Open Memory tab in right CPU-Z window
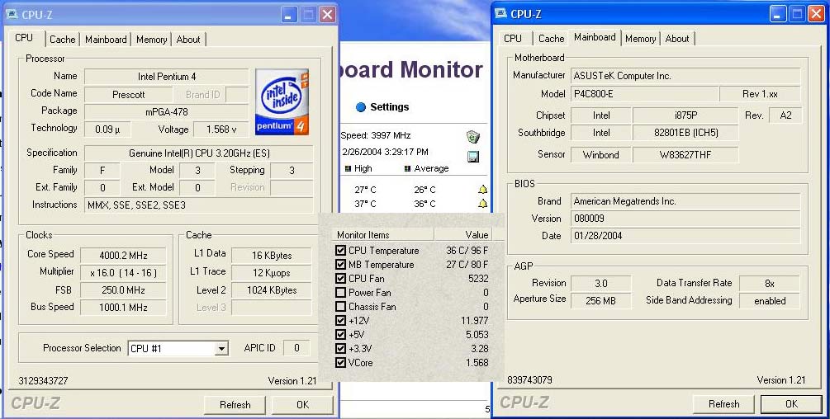Screen dimensions: 830x419 [641, 39]
